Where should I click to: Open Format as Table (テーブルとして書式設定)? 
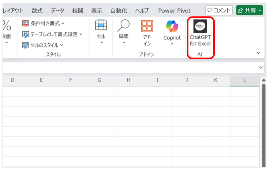pyautogui.click(x=52, y=34)
